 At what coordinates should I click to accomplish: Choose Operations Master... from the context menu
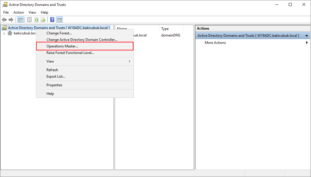click(85, 46)
